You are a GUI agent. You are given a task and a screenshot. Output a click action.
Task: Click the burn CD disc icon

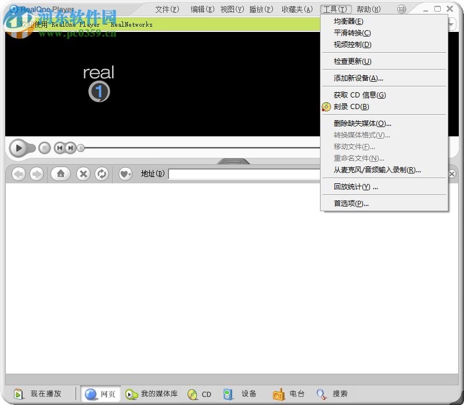coord(326,107)
